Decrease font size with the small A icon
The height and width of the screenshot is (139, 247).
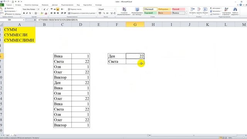point(47,9)
